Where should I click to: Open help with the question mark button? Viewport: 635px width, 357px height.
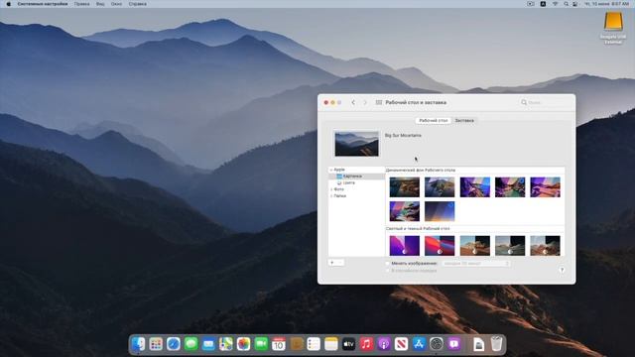point(562,270)
